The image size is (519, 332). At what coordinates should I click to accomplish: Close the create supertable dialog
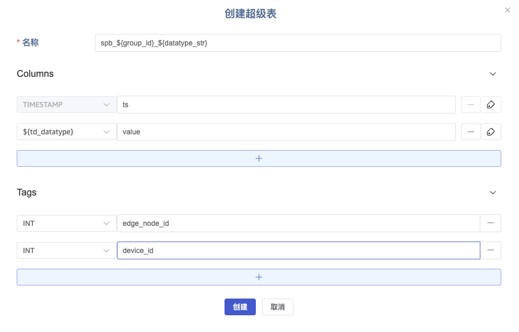[x=508, y=10]
